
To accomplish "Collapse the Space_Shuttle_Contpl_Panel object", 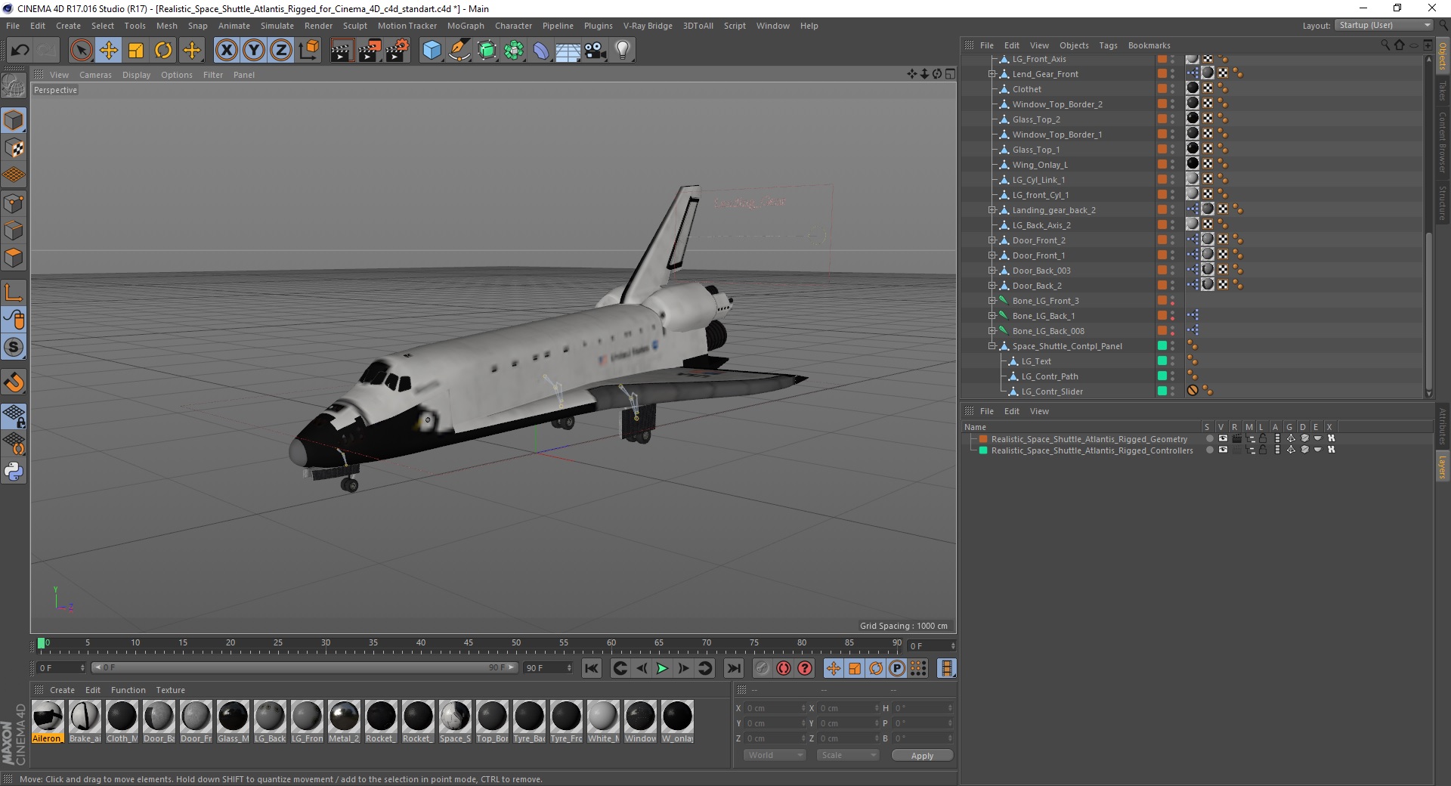I will coord(992,346).
